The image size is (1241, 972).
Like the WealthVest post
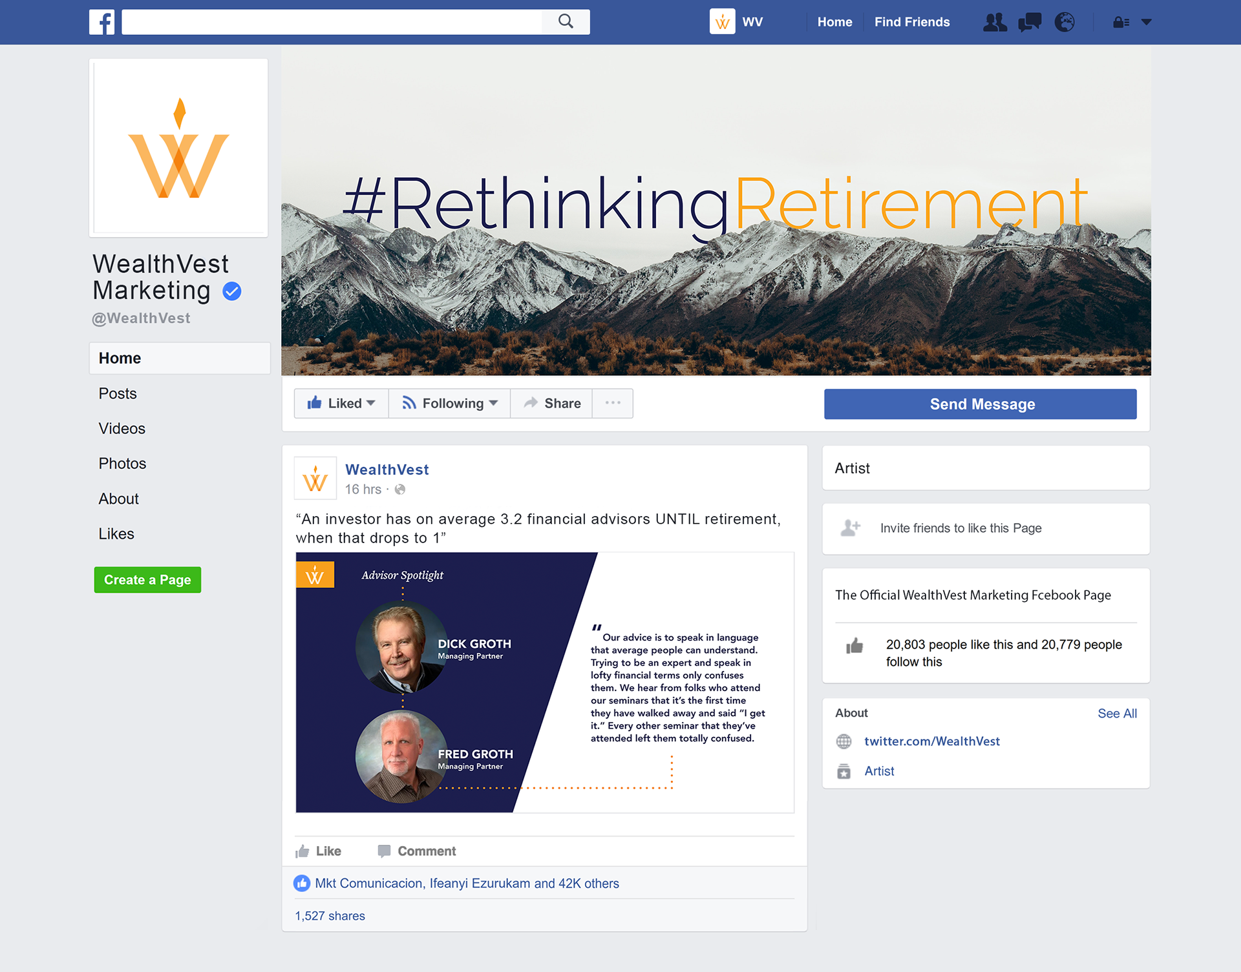318,851
